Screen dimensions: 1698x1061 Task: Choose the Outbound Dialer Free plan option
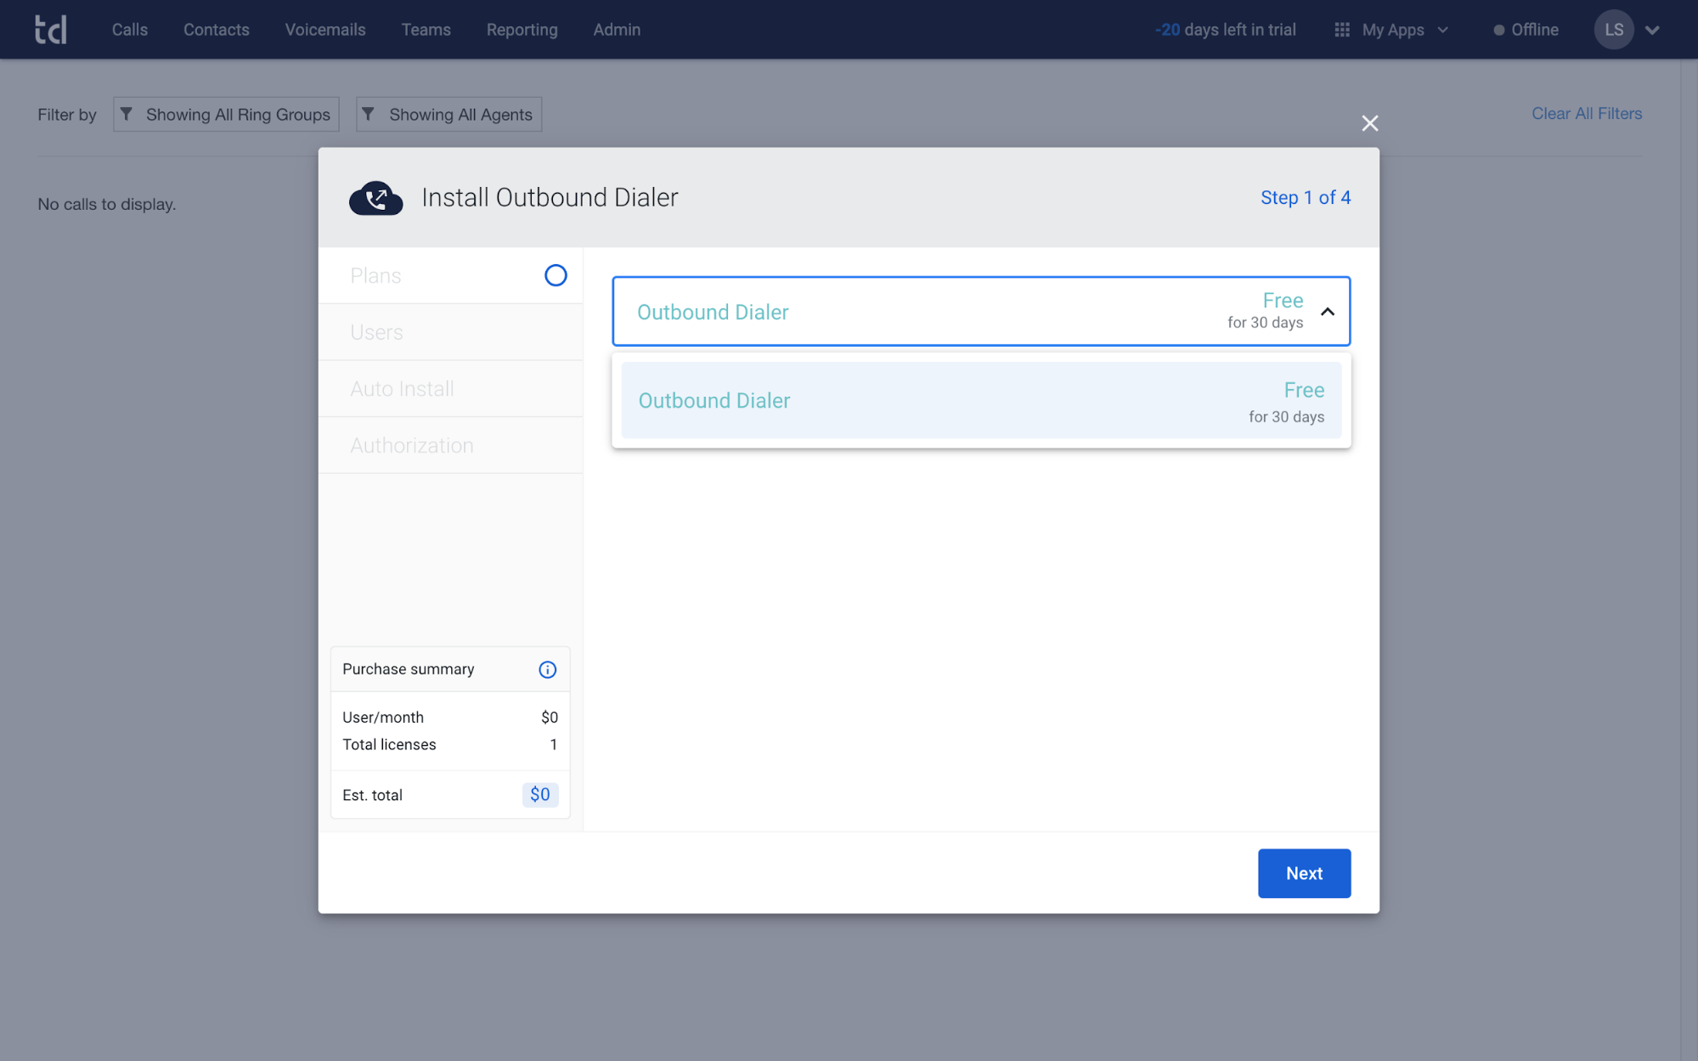pos(981,400)
